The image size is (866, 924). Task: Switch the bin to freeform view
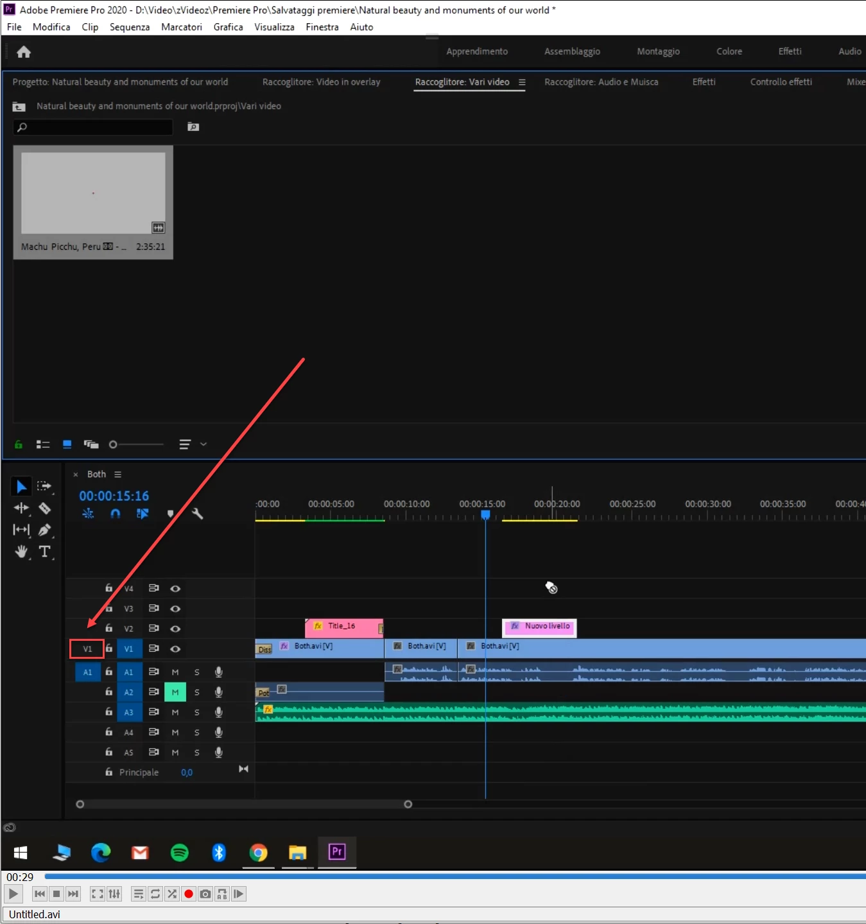91,444
